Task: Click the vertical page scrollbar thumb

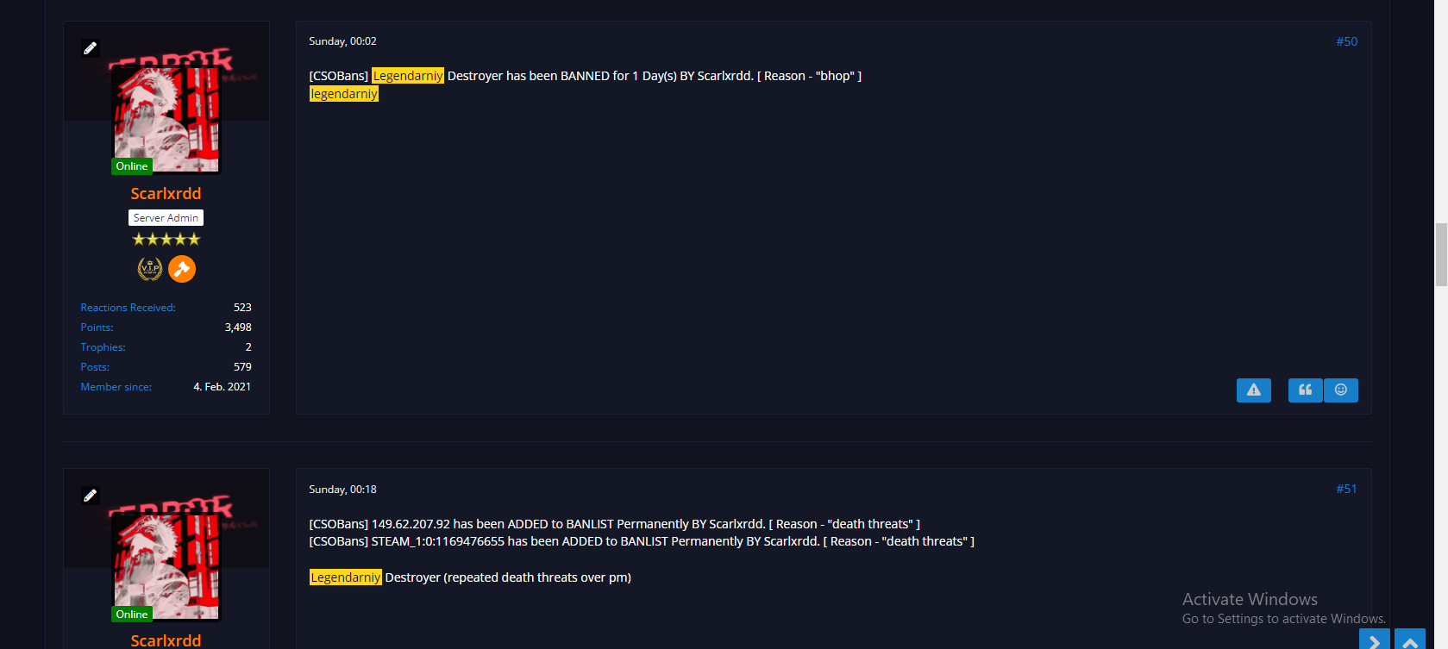Action: 1441,253
